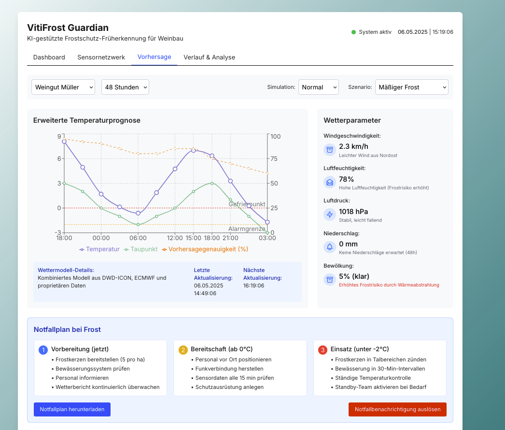Click step 2 Bereitschaft yellow number badge

(x=183, y=350)
